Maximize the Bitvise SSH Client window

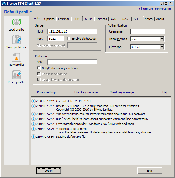pyautogui.click(x=166, y=4)
